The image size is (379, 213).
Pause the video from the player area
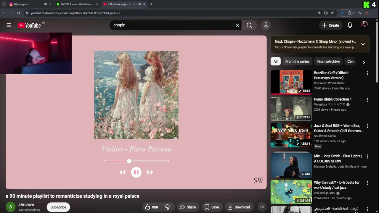tap(136, 172)
